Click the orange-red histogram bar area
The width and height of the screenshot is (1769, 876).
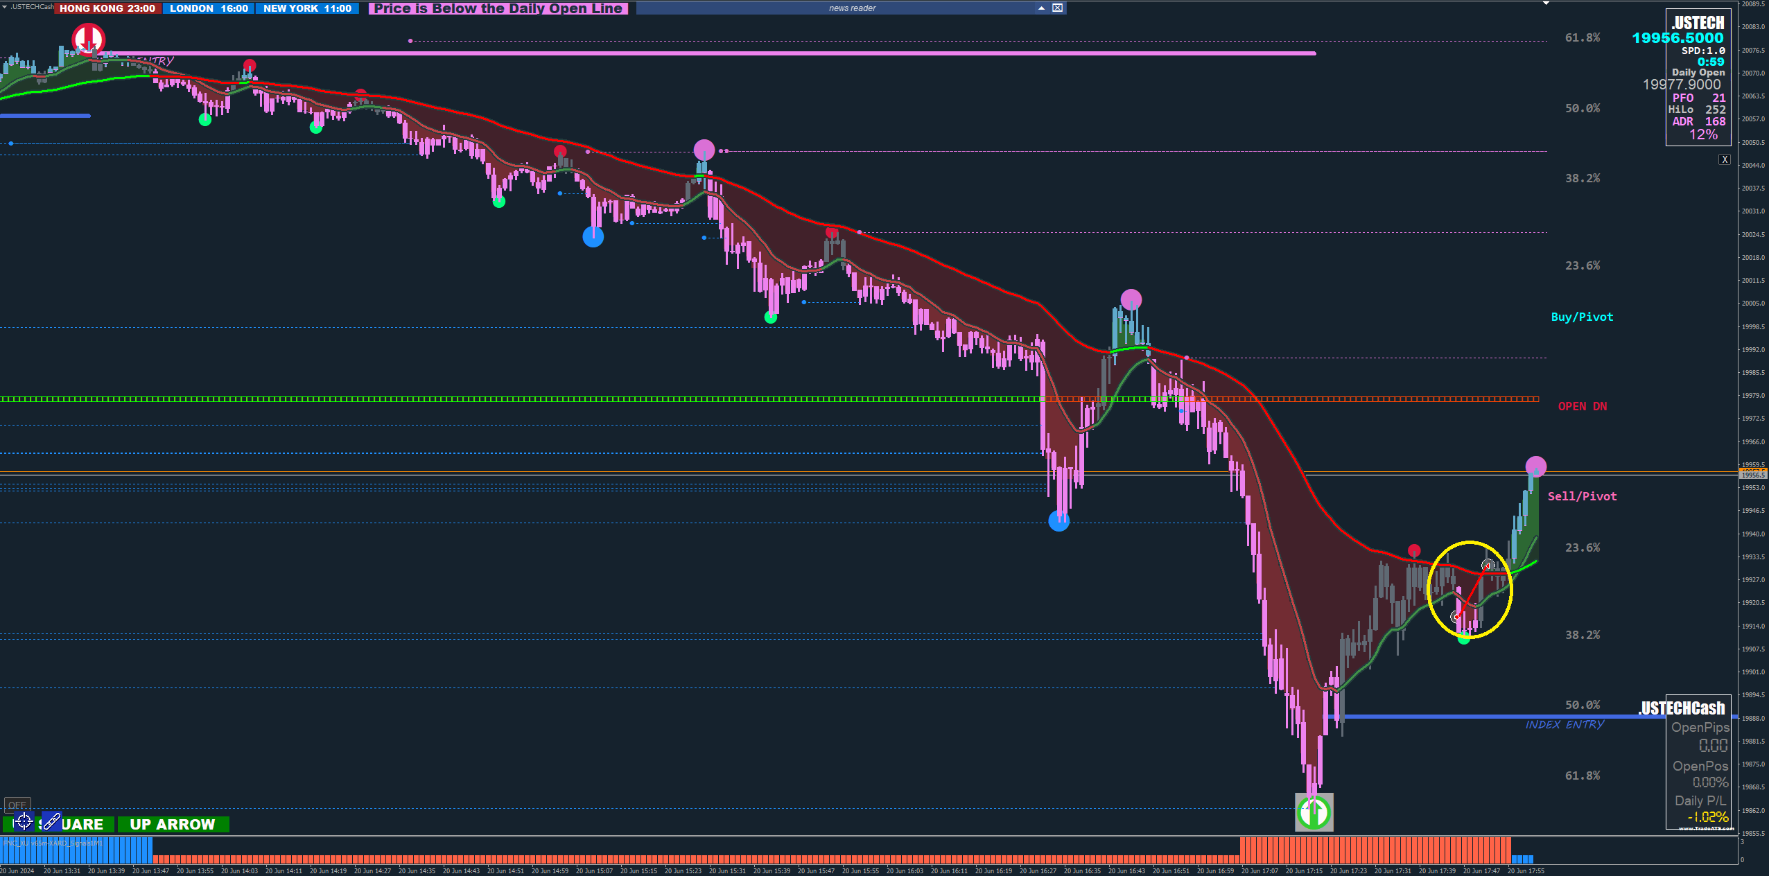pos(1372,850)
